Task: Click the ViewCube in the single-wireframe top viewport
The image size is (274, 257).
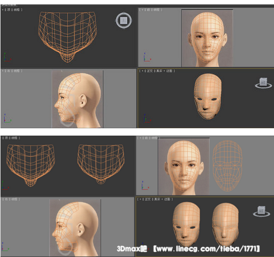Action: [124, 20]
